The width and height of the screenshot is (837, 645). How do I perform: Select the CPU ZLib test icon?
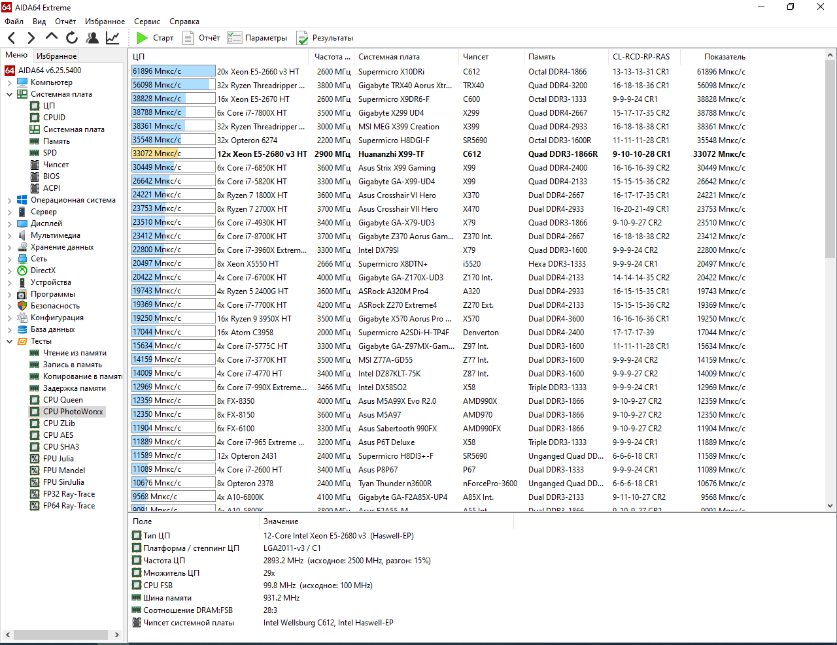(x=35, y=423)
